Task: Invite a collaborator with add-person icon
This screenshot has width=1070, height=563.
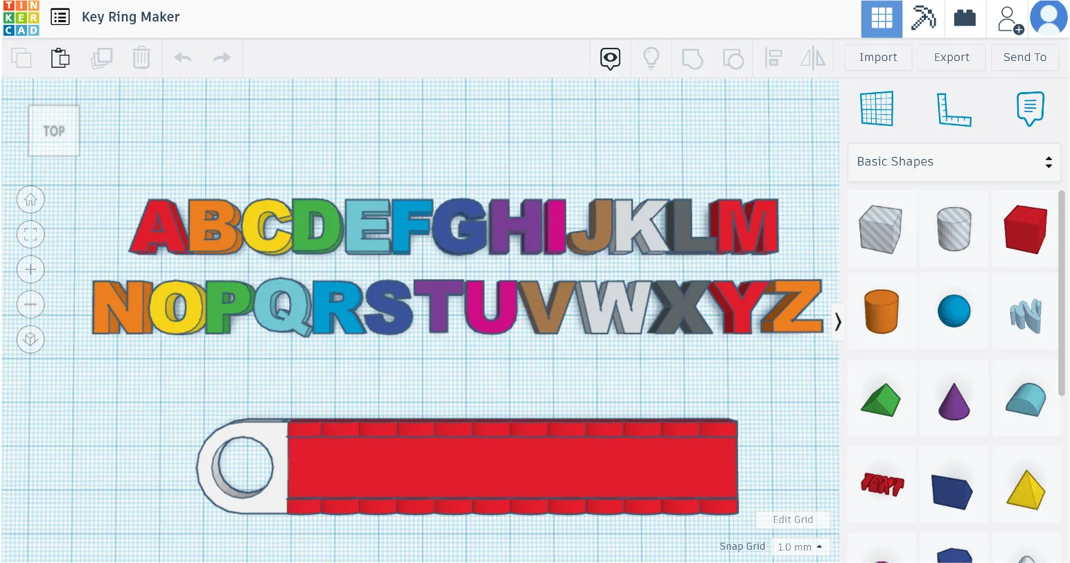Action: click(x=1010, y=19)
